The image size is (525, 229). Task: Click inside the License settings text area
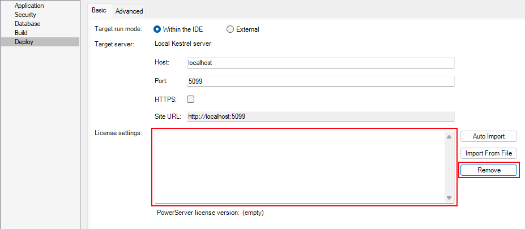point(298,166)
